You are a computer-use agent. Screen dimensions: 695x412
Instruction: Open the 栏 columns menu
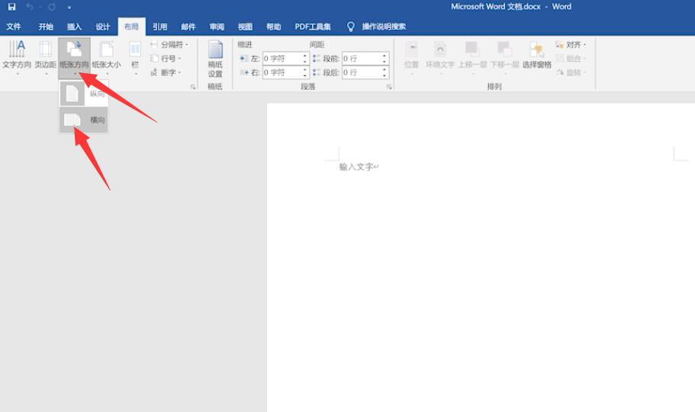135,57
